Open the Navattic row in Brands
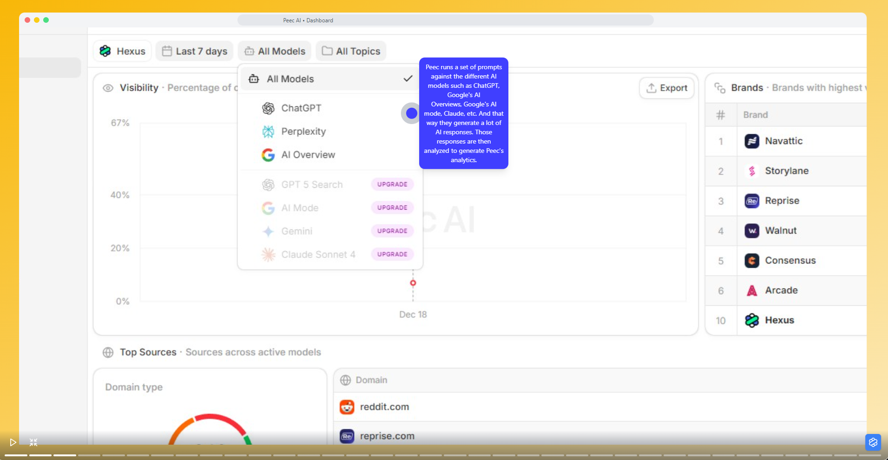The height and width of the screenshot is (460, 888). 786,141
